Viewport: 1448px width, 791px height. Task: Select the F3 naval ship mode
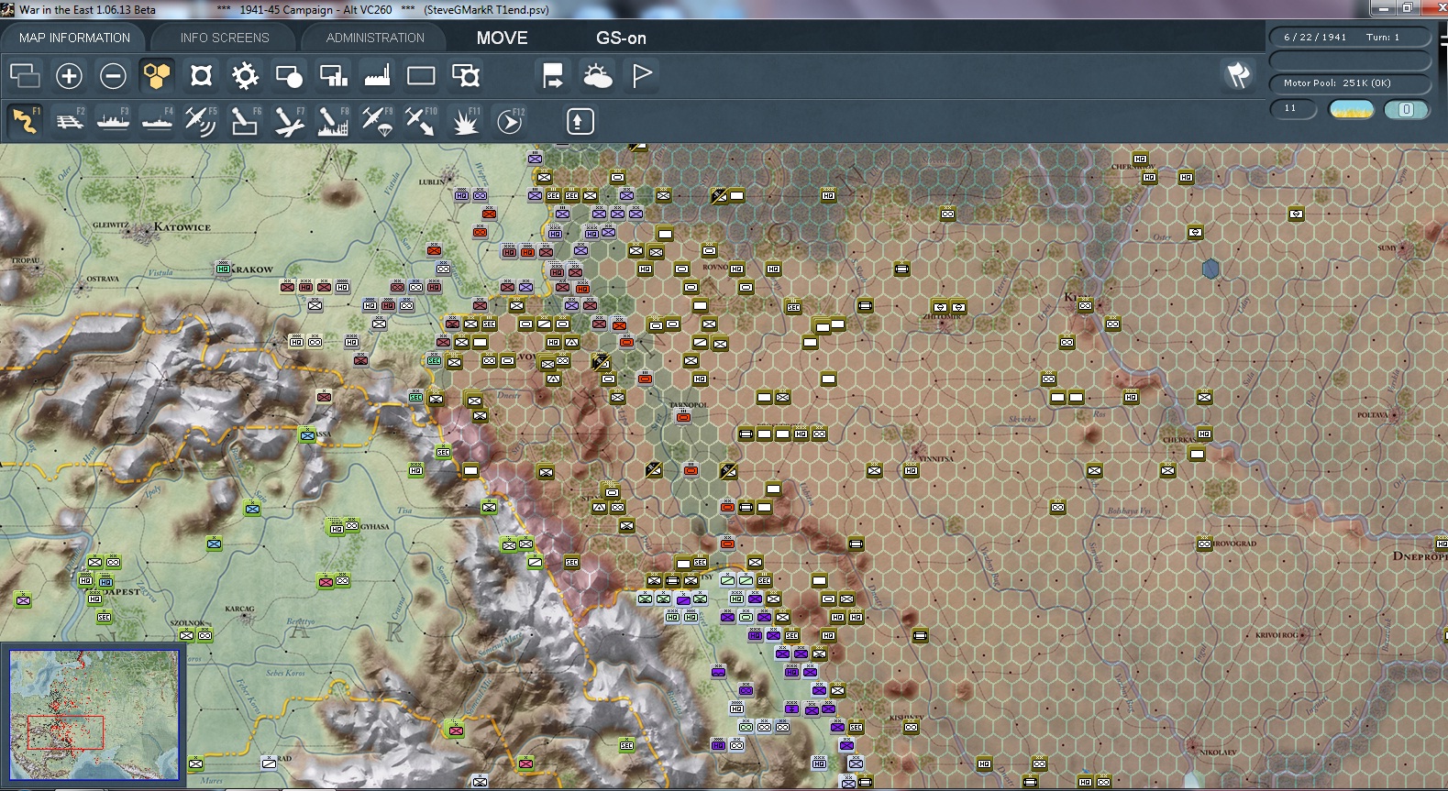click(113, 121)
